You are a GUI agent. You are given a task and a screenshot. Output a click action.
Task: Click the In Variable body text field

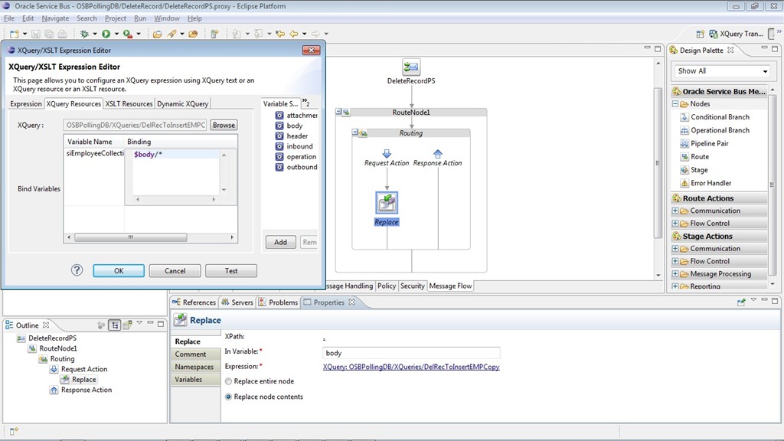[411, 353]
